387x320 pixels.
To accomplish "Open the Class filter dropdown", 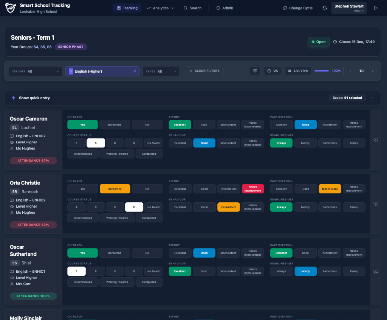I will pos(161,71).
